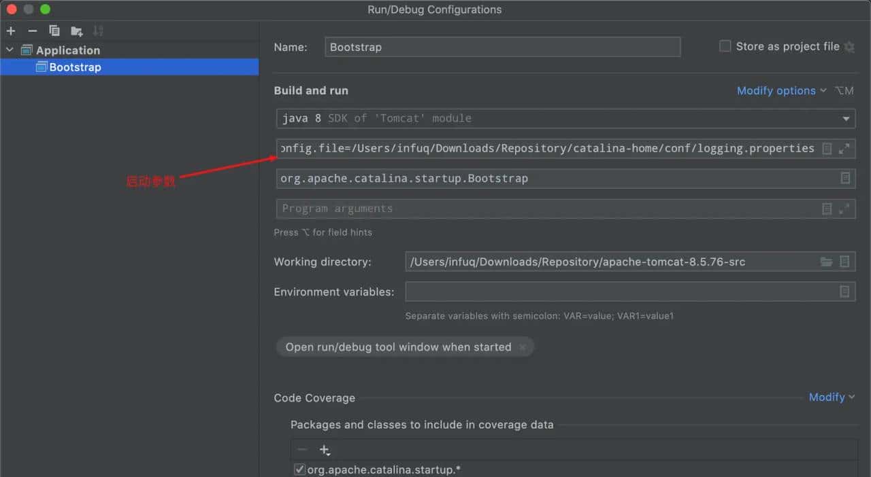Open the Modify options dropdown
Viewport: 871px width, 477px height.
(781, 90)
